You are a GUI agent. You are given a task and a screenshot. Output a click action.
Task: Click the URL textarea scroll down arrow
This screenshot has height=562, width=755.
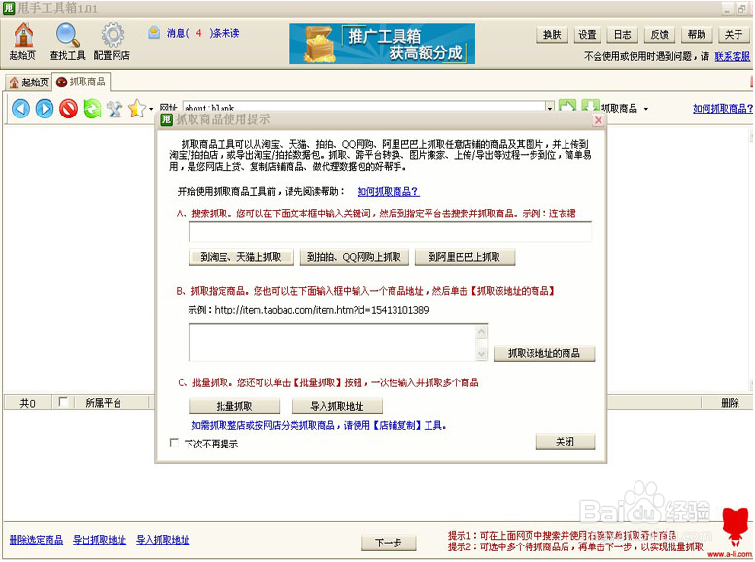point(482,354)
